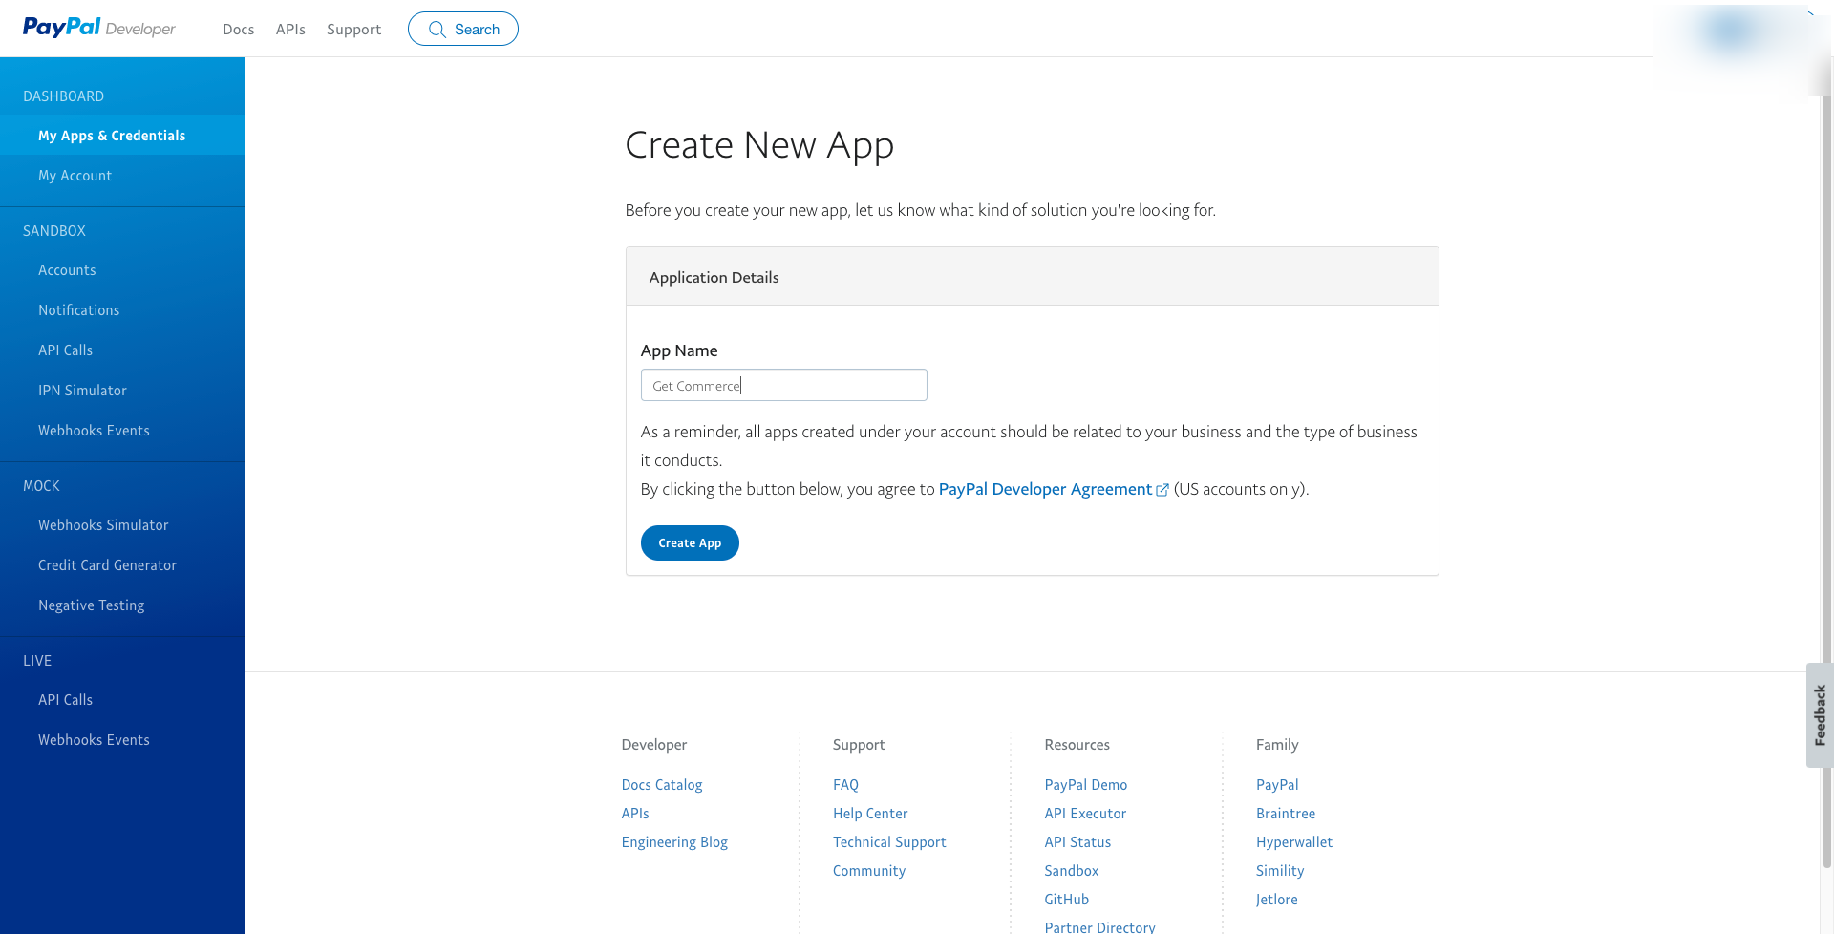
Task: Select My Apps & Credentials in sidebar
Action: point(112,136)
